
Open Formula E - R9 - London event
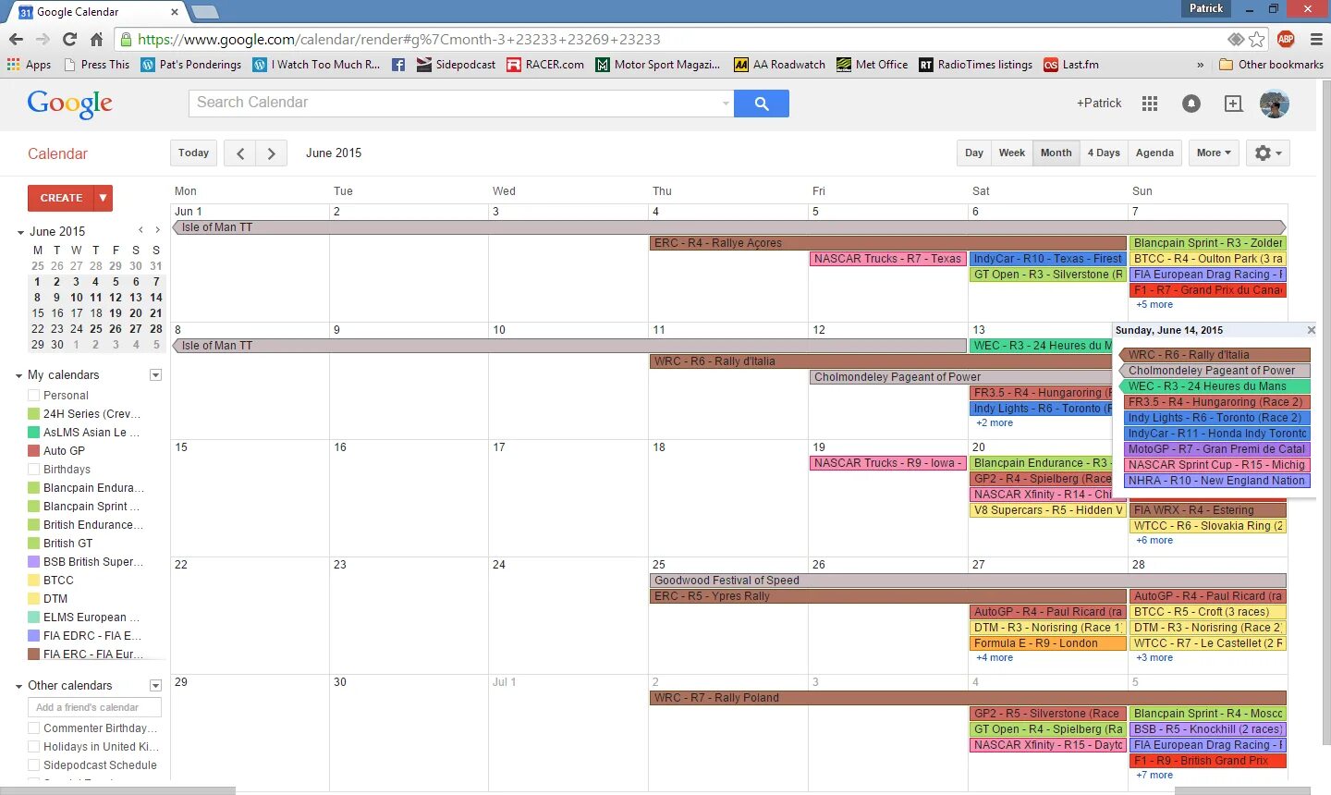1048,643
